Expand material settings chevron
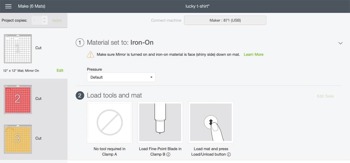The height and width of the screenshot is (163, 350). (340, 43)
